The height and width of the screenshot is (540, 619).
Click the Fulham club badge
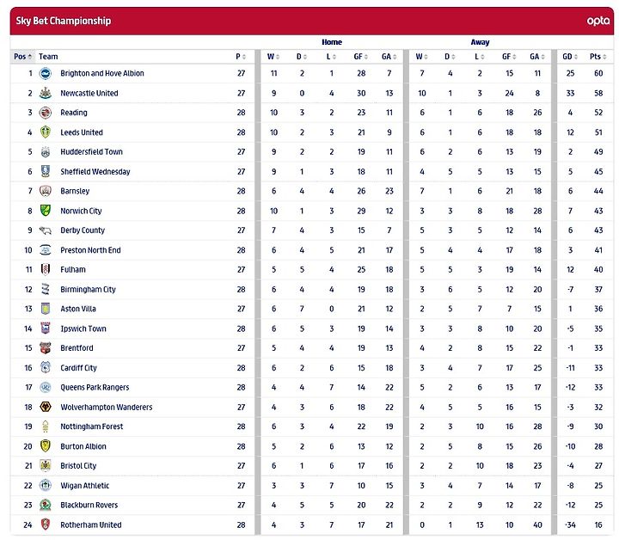point(46,270)
